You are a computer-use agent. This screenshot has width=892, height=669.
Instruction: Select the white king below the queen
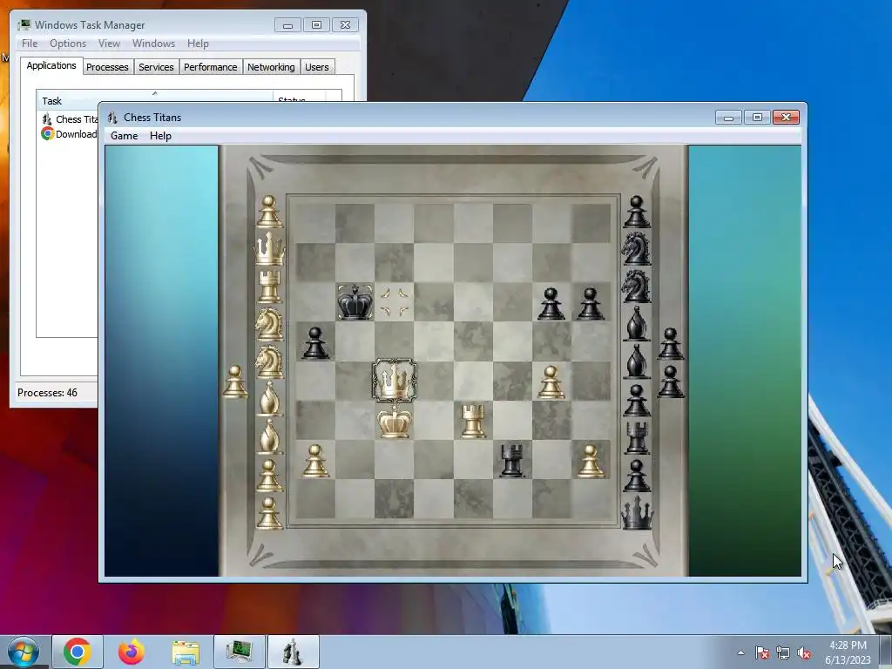click(394, 421)
